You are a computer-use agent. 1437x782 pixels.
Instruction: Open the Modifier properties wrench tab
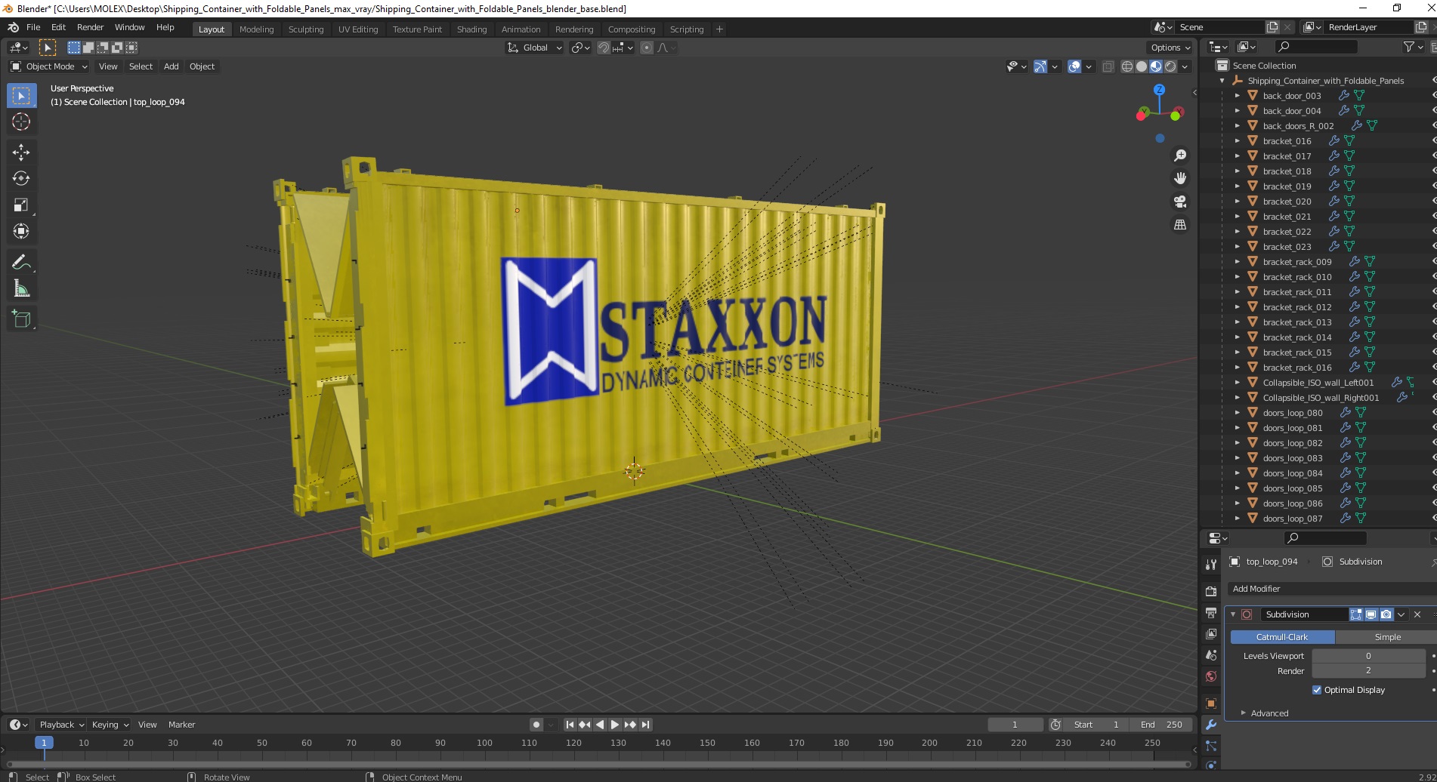click(x=1211, y=725)
